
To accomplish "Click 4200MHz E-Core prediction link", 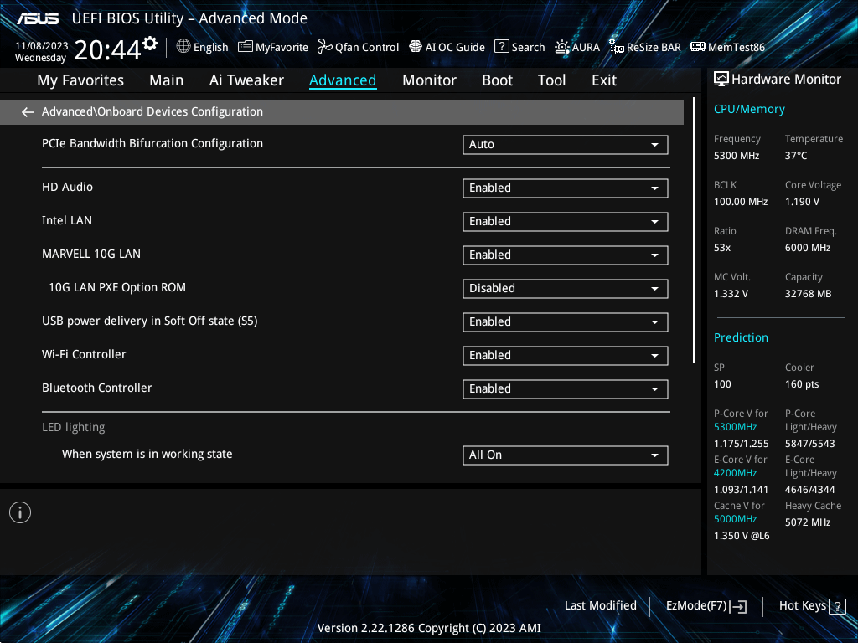I will (x=735, y=473).
